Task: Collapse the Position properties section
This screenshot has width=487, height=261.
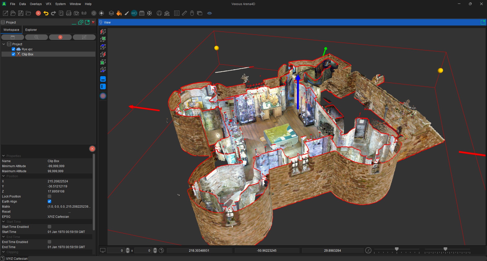Action: pyautogui.click(x=4, y=176)
